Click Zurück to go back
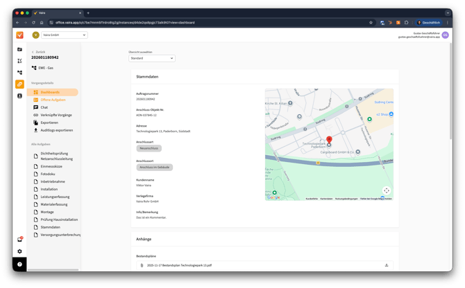This screenshot has width=465, height=288. click(x=40, y=52)
